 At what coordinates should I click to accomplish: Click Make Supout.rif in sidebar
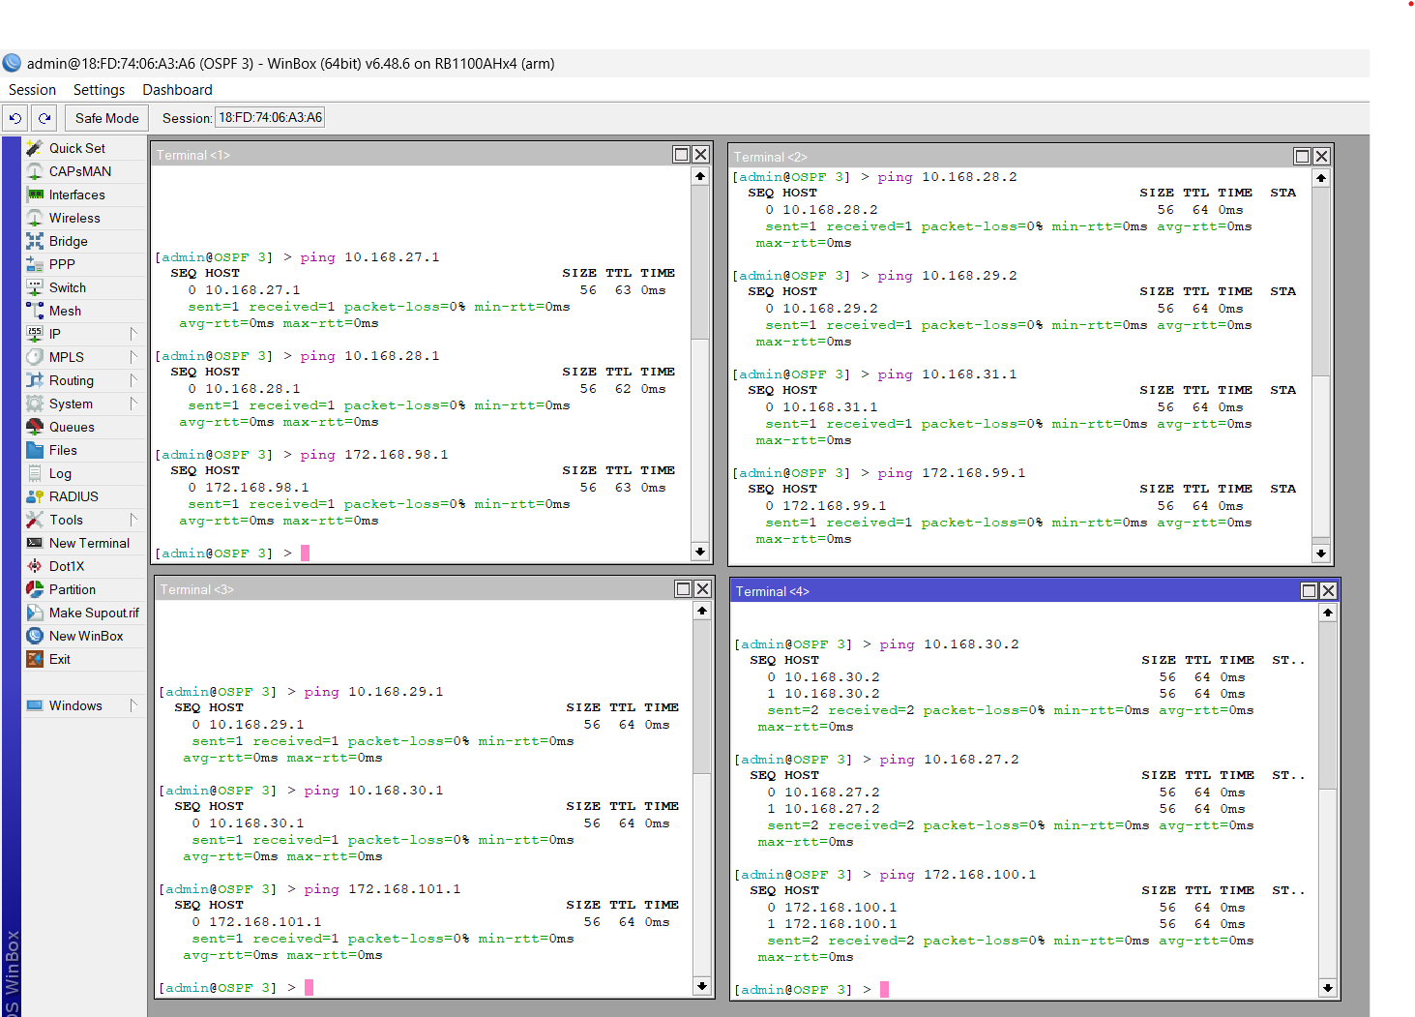click(94, 613)
